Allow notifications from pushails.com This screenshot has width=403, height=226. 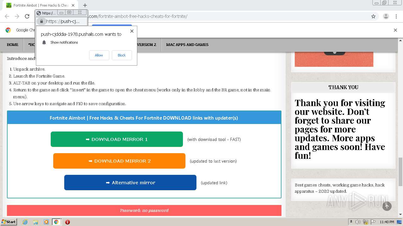tap(99, 55)
